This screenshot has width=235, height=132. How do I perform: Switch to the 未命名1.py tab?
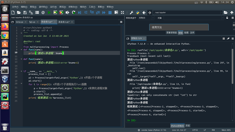(x=64, y=22)
